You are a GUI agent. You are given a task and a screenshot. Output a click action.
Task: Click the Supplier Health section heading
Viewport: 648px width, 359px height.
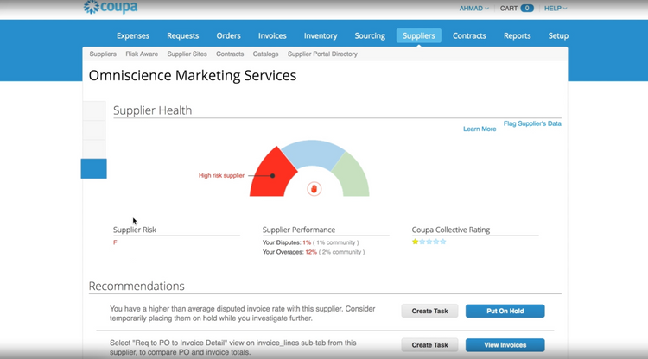coord(152,110)
